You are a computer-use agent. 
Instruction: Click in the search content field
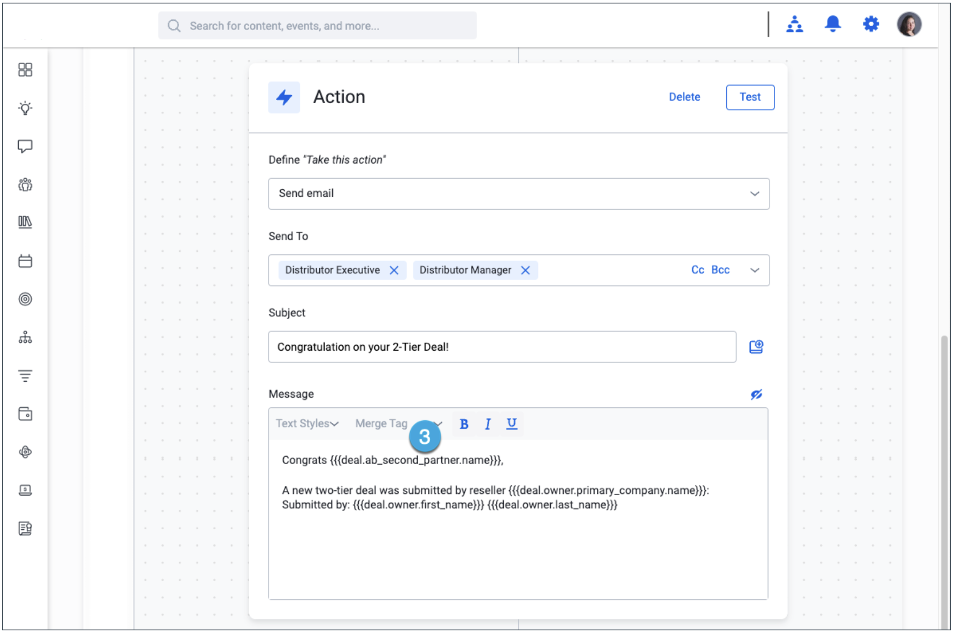coord(318,26)
